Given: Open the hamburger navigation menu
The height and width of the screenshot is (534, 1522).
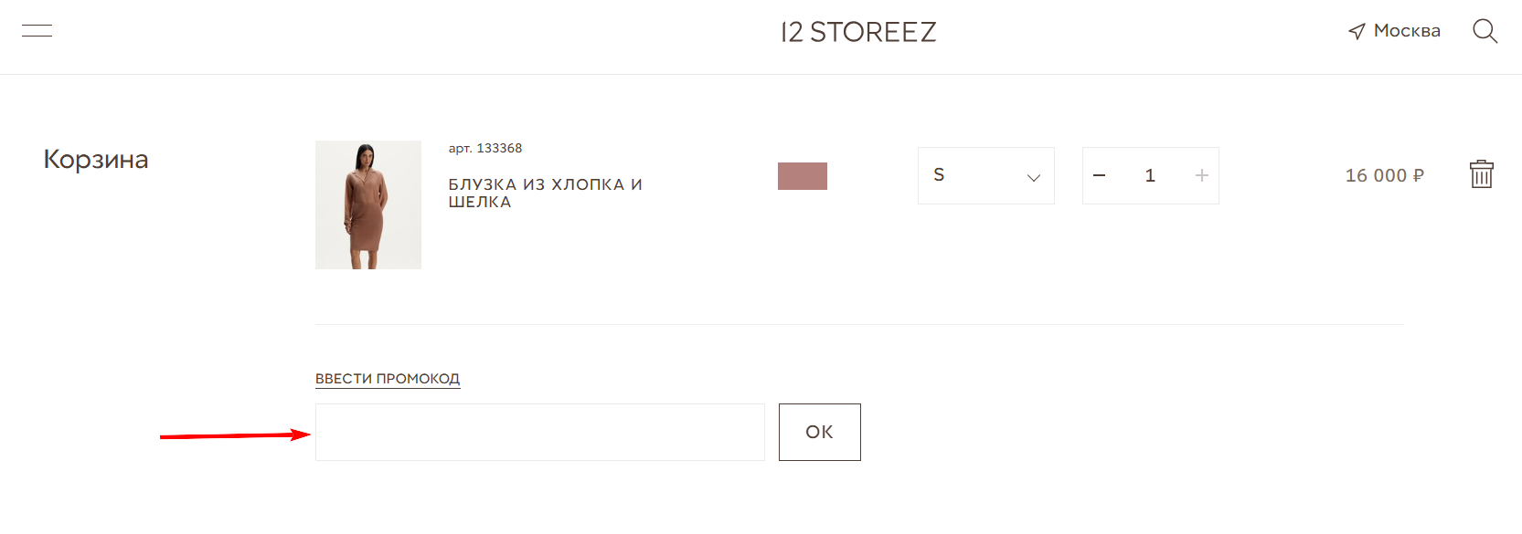Looking at the screenshot, I should [x=37, y=30].
